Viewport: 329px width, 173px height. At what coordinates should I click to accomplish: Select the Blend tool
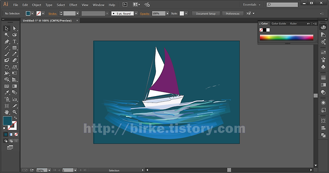point(15,92)
